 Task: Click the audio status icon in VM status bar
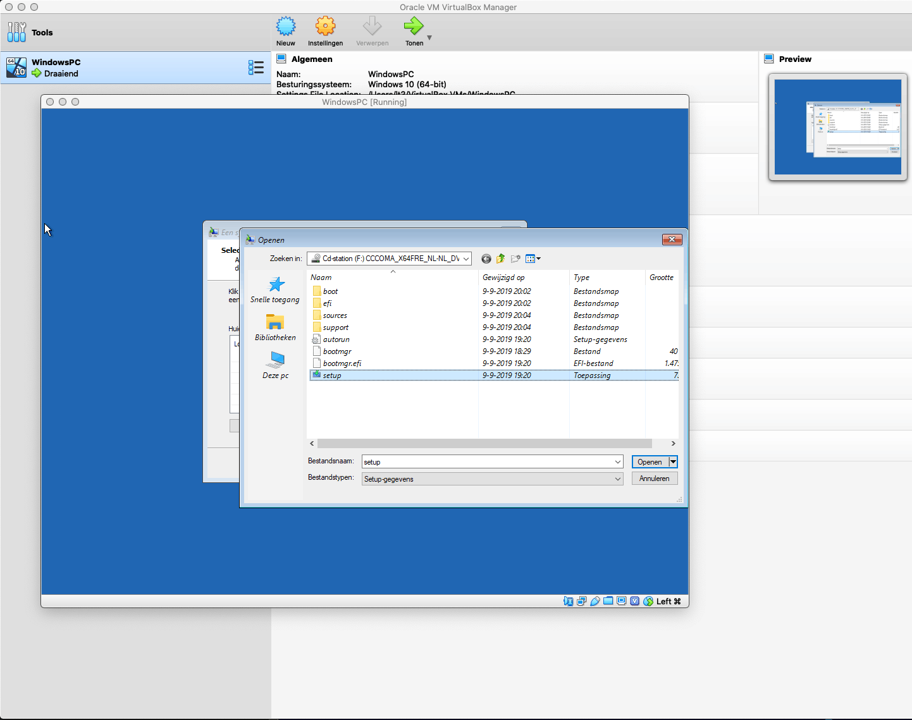coord(568,601)
